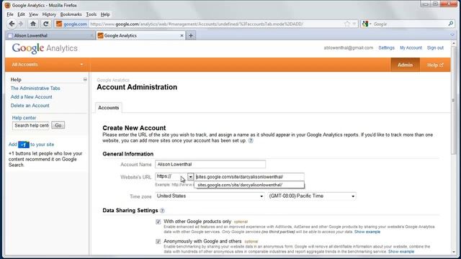Open the Help menu in menu bar
Image resolution: width=461 pixels, height=259 pixels.
[x=105, y=14]
